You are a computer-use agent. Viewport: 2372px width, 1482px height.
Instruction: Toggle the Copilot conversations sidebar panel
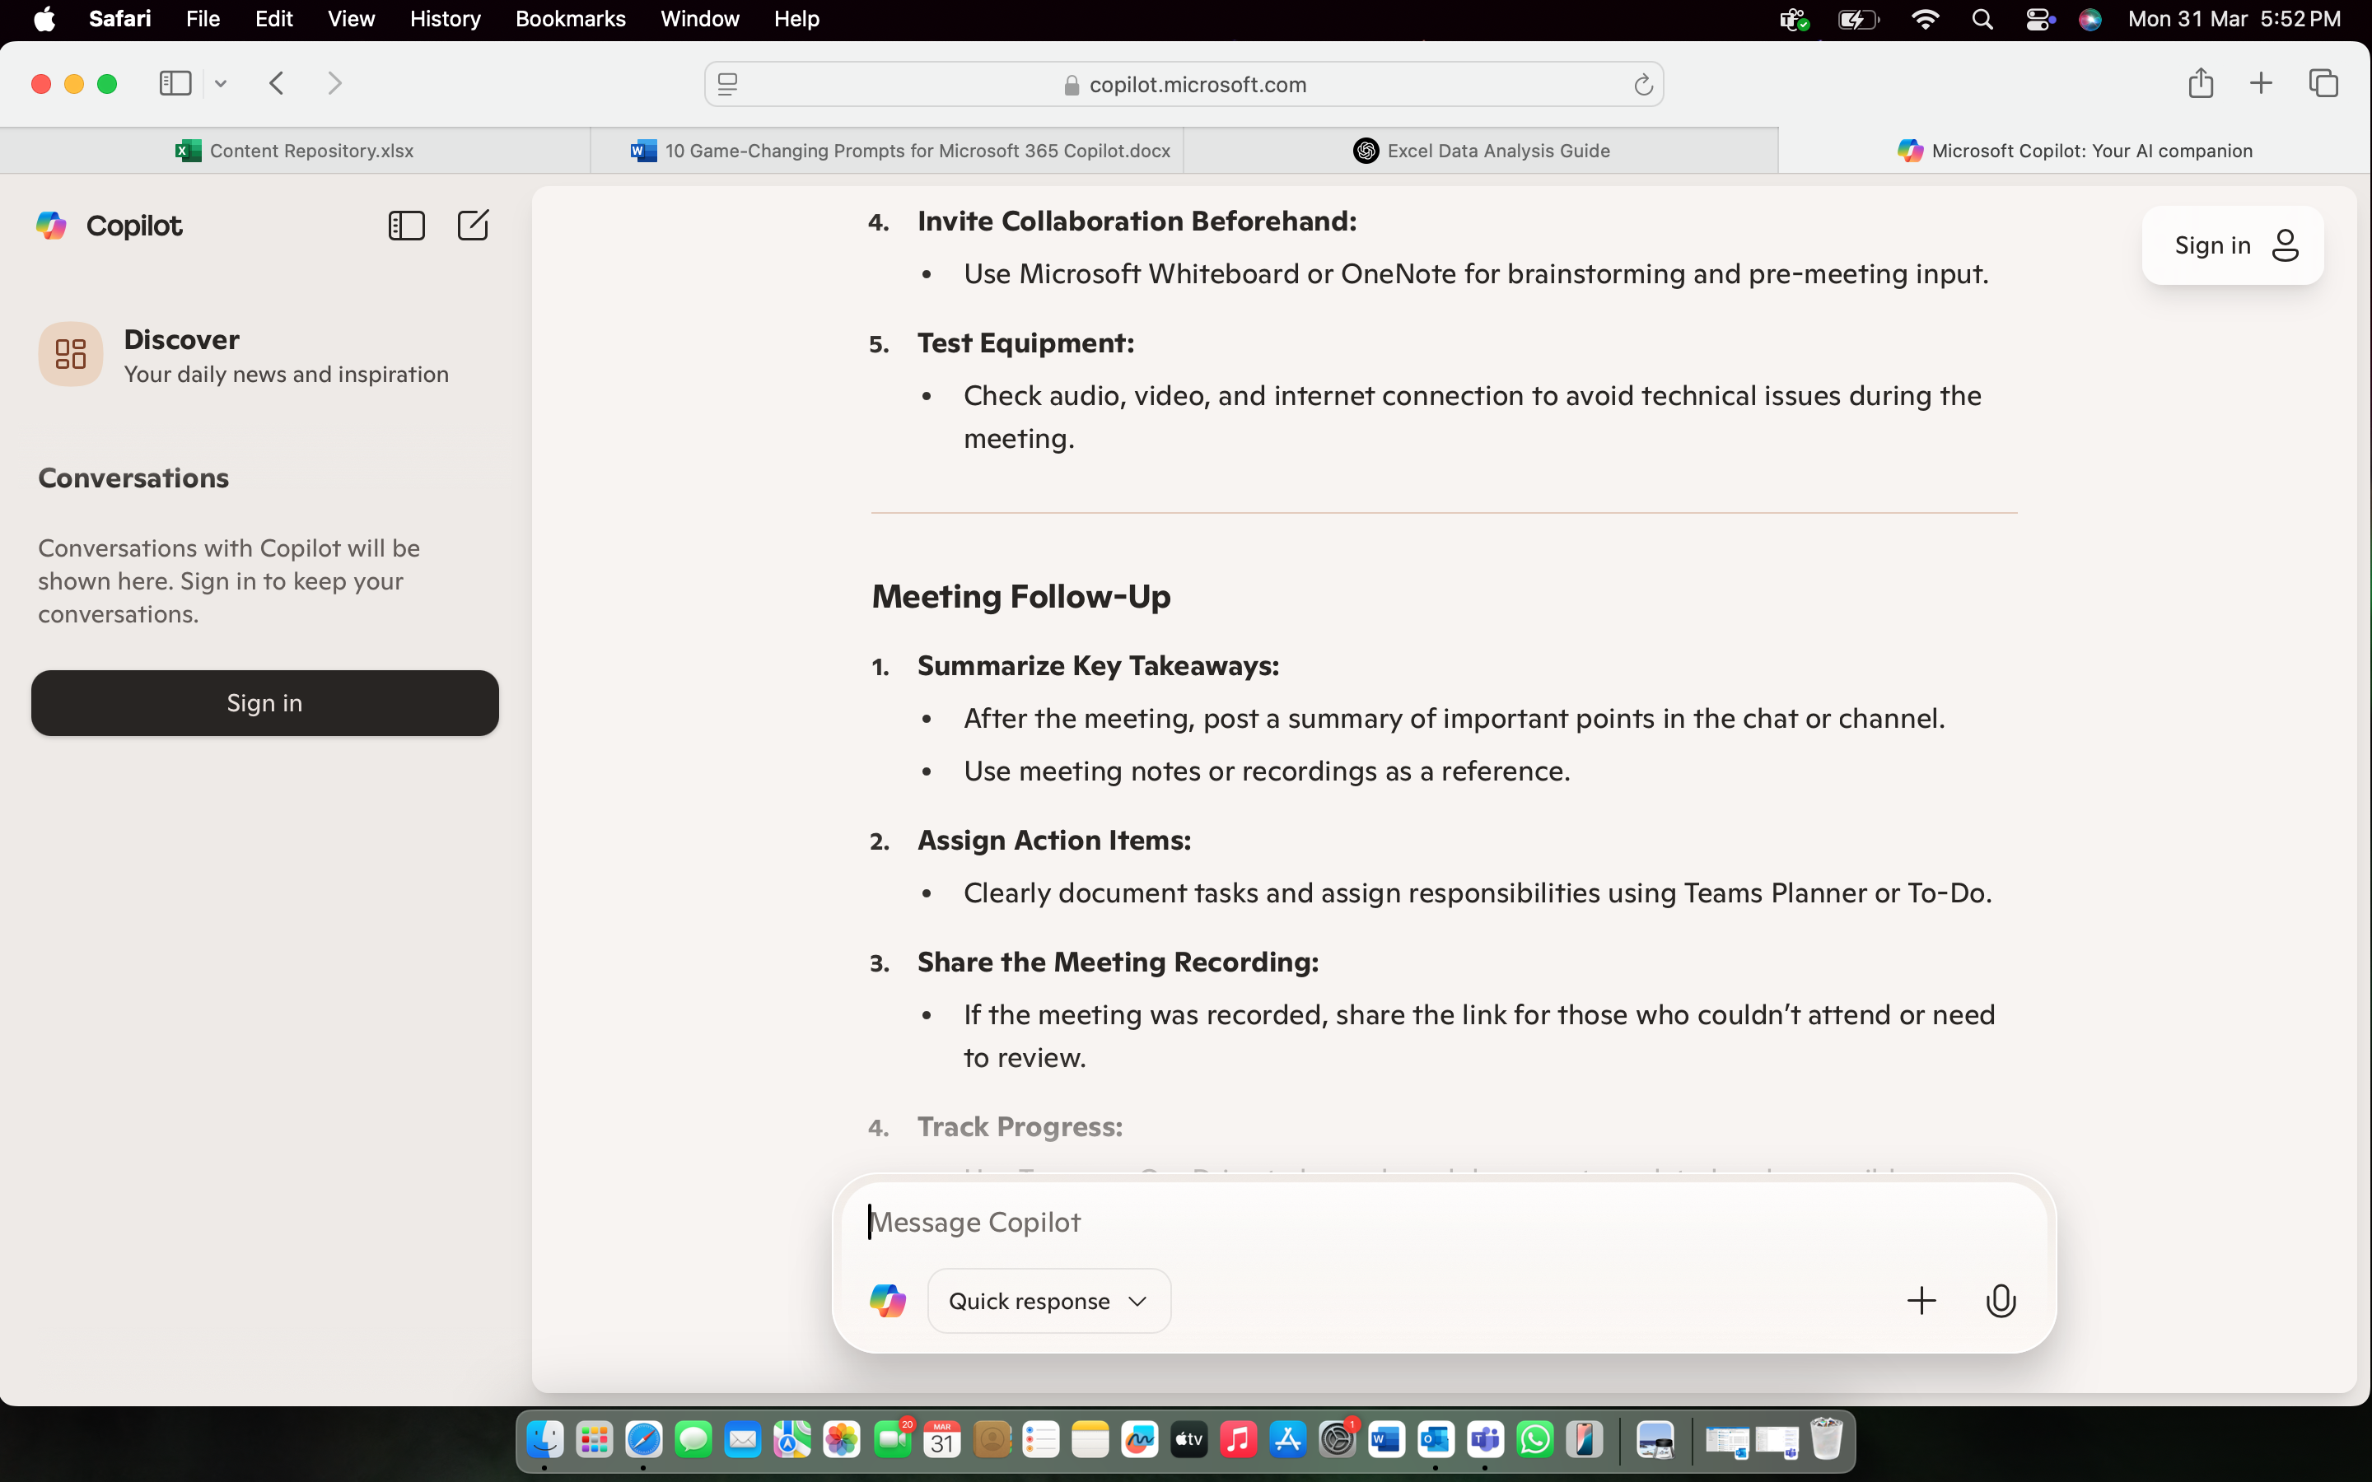click(x=406, y=226)
